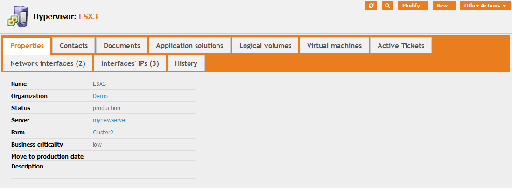The image size is (512, 189).
Task: Click the Cluster2 farm link
Action: tap(103, 133)
